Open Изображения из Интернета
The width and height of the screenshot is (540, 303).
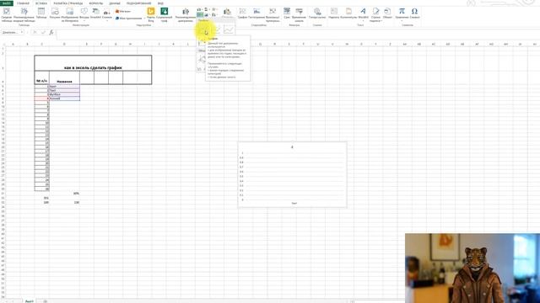coord(70,15)
